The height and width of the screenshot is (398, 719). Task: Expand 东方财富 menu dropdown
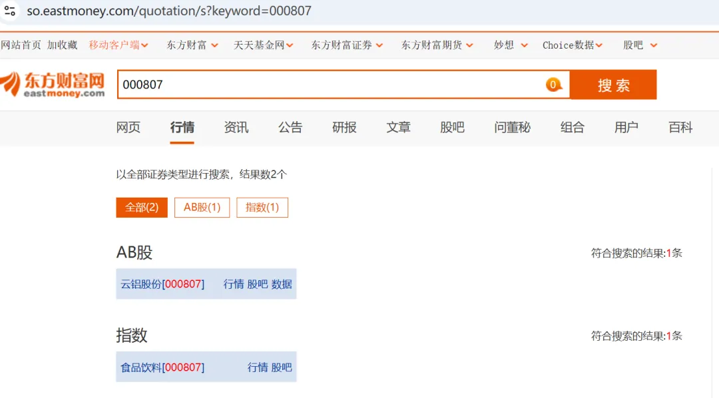point(192,45)
